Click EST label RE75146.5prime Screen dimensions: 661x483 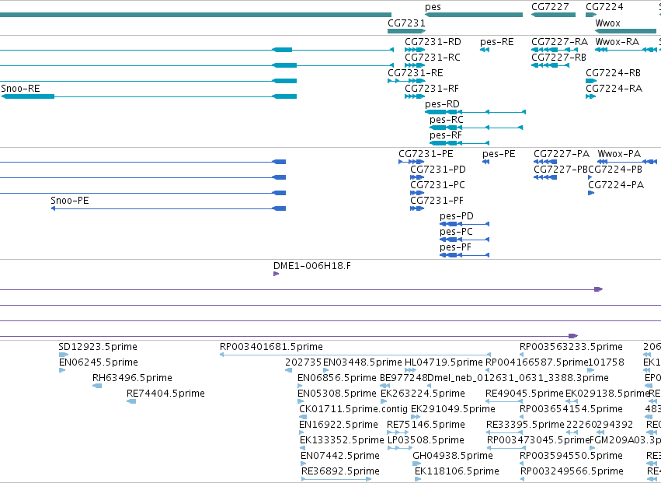[x=426, y=425]
